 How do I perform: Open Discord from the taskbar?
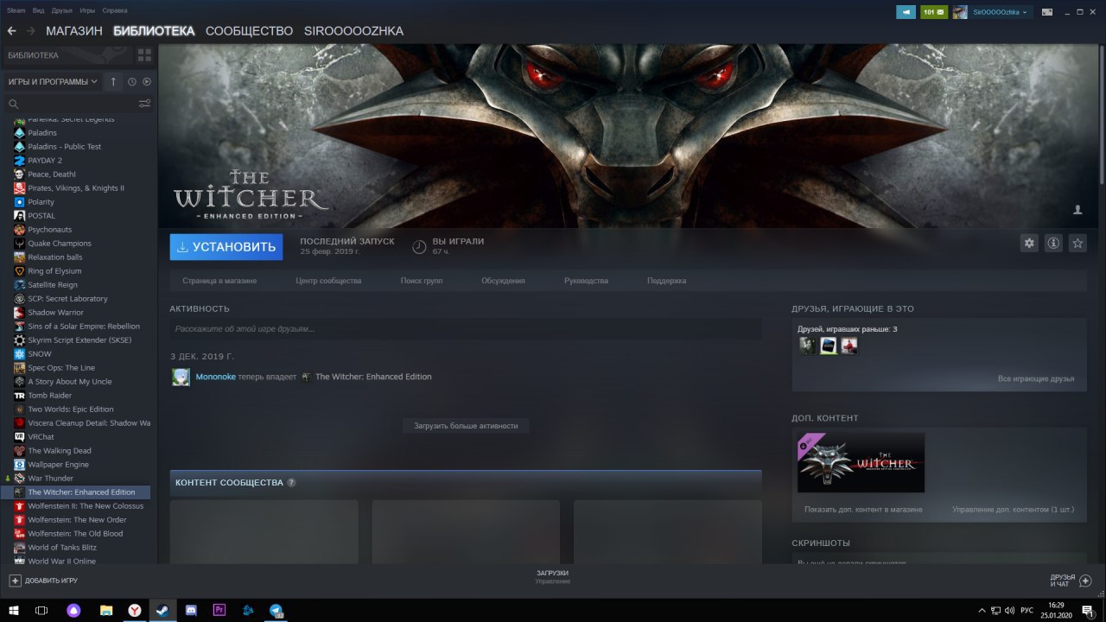tap(191, 610)
